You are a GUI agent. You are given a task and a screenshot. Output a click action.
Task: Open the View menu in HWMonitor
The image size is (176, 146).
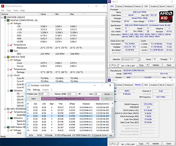click(x=9, y=11)
